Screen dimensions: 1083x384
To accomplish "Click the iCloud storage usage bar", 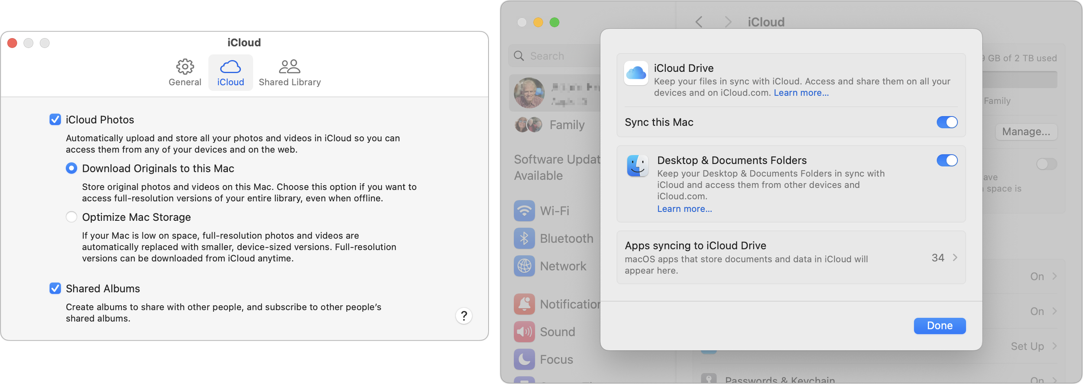I will tap(1020, 80).
